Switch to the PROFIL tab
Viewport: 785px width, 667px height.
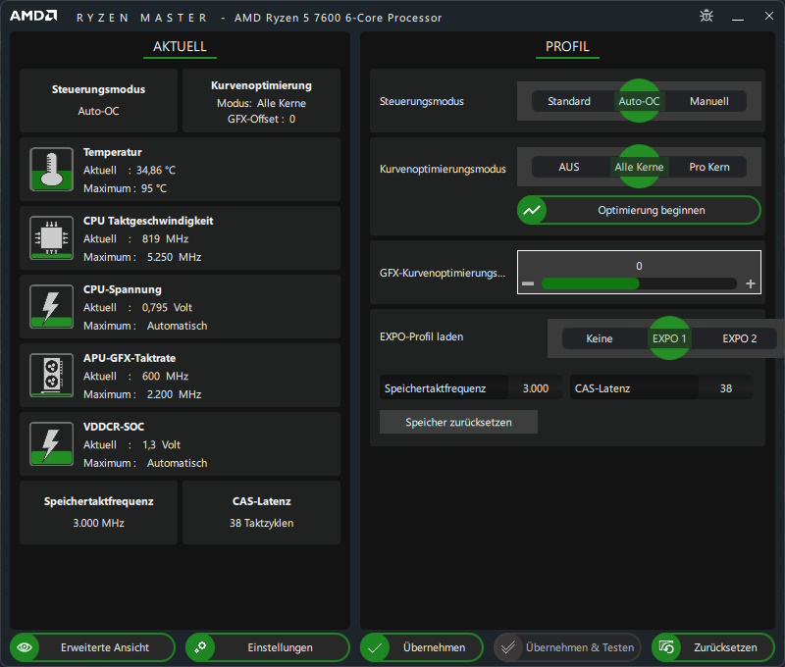point(567,47)
